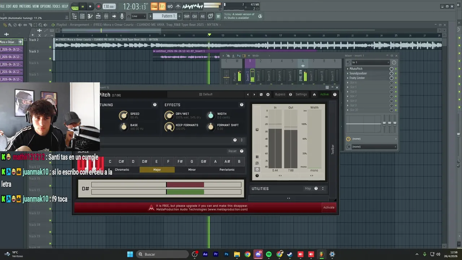462x260 pixels.
Task: Open the Windows Start menu
Action: tap(130, 254)
